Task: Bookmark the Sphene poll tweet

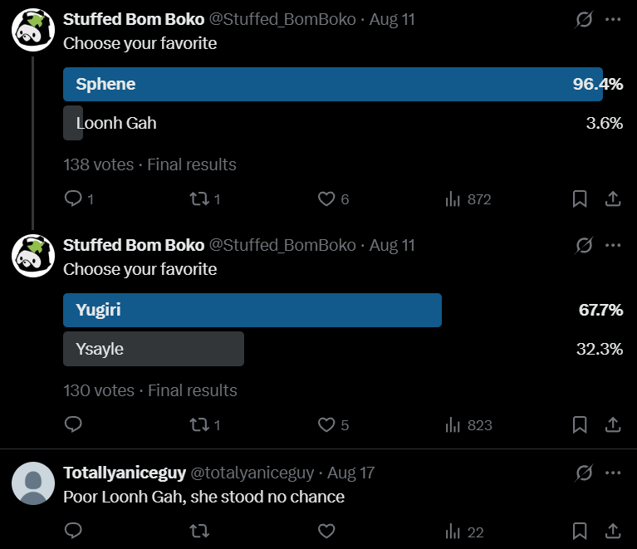Action: (580, 199)
